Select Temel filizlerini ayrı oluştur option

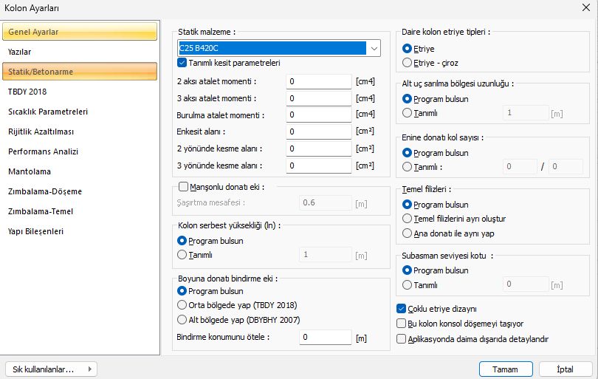coord(408,219)
